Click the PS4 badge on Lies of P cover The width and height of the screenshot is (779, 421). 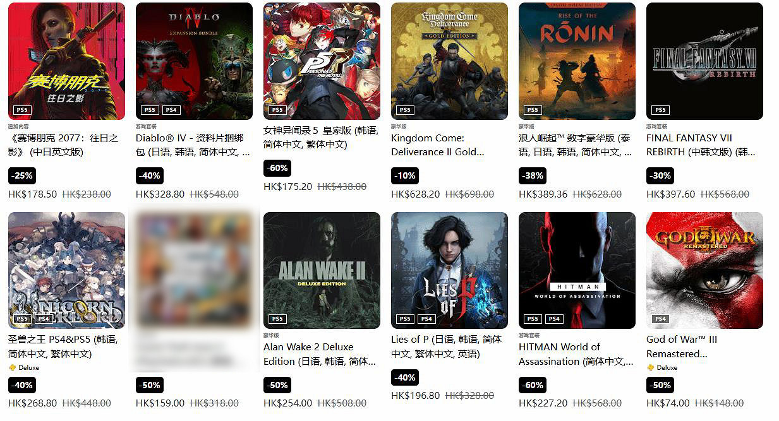(x=426, y=319)
